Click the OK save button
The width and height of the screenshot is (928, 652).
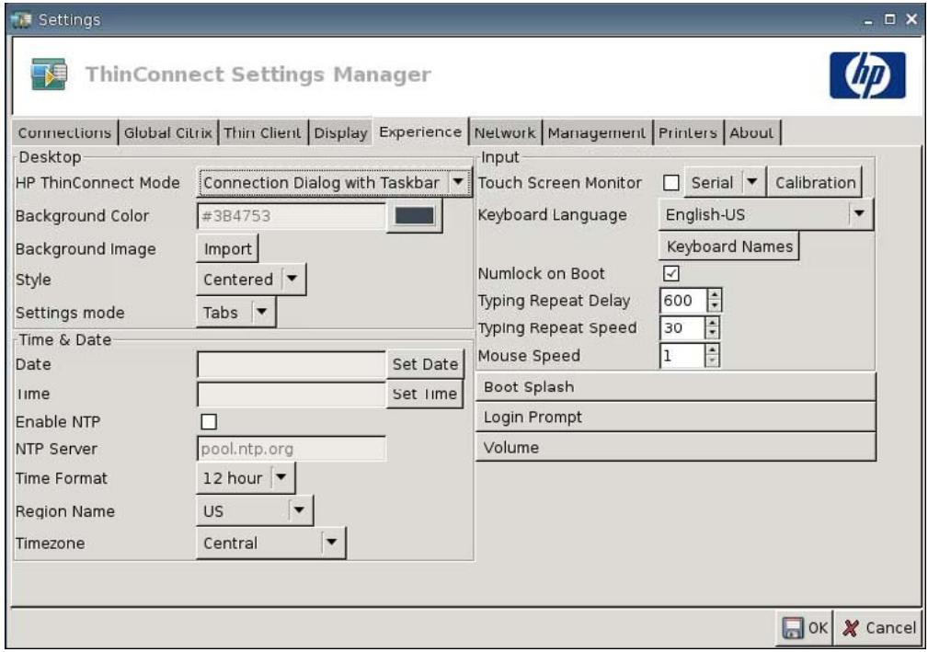pyautogui.click(x=805, y=628)
